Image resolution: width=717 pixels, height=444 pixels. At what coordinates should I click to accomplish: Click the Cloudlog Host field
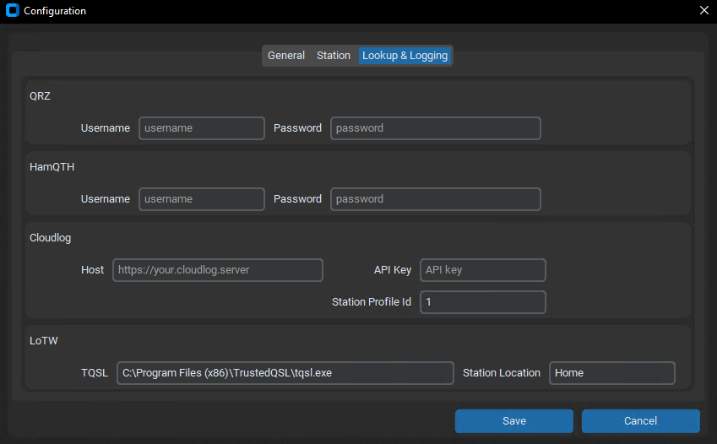tap(218, 270)
